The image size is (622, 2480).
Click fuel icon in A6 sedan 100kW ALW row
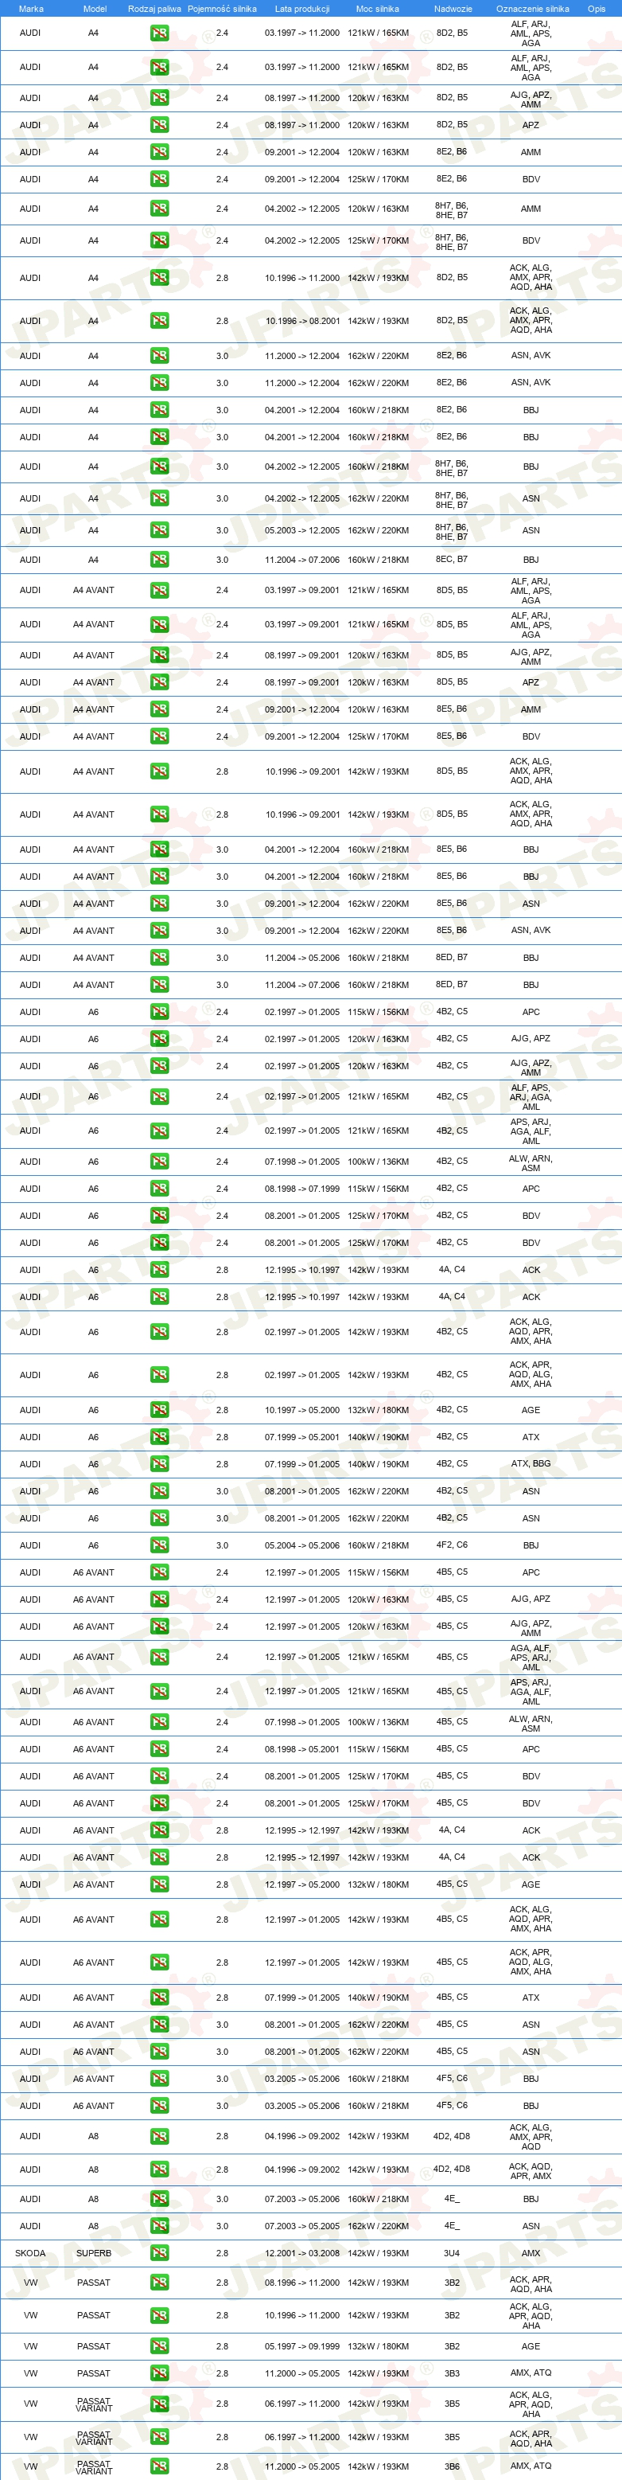click(160, 1162)
